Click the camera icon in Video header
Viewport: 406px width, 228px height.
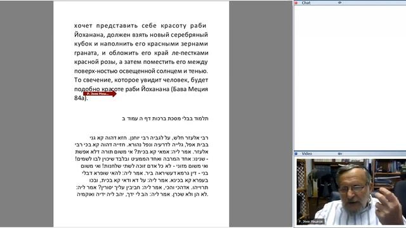point(340,153)
